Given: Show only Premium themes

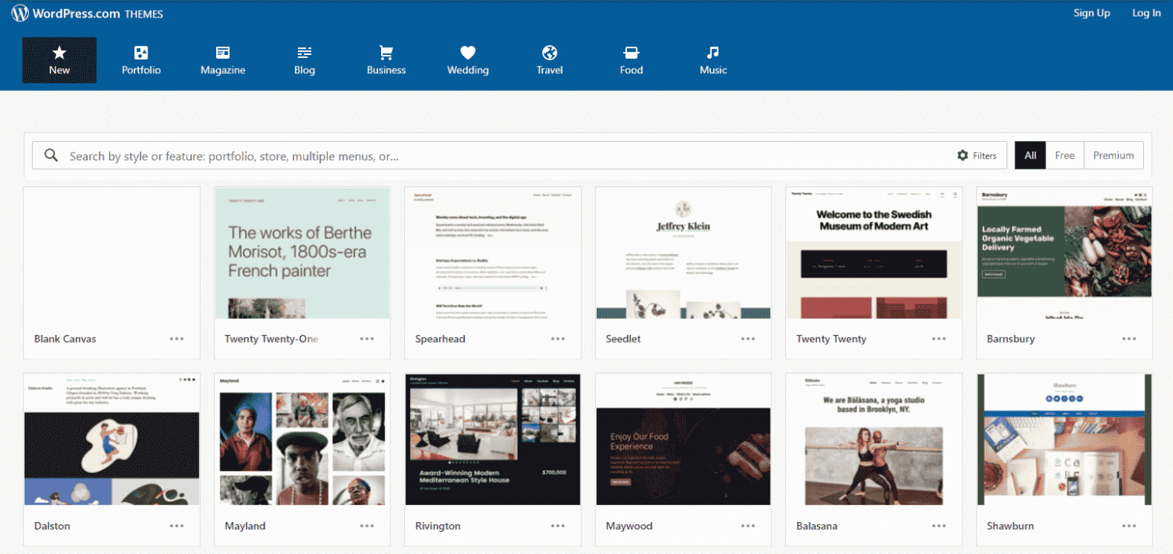Looking at the screenshot, I should 1113,155.
